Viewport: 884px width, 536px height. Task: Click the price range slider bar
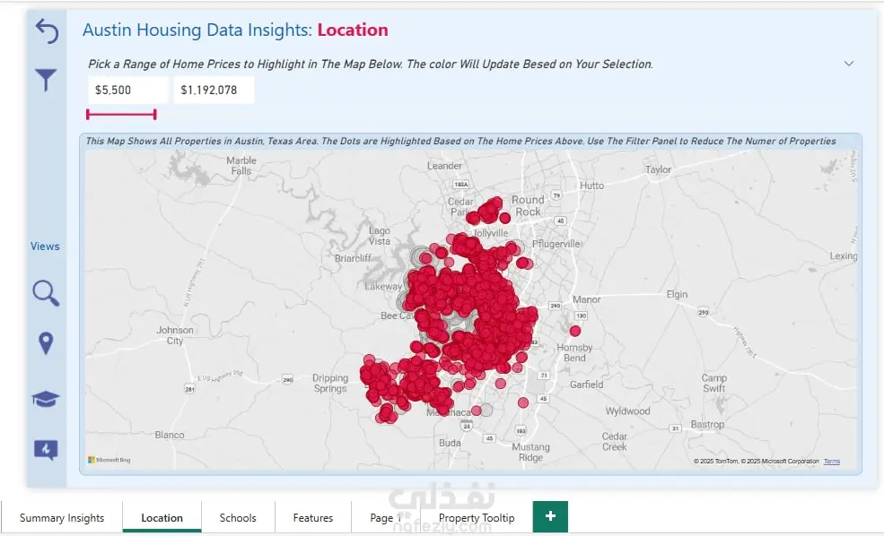[x=121, y=114]
